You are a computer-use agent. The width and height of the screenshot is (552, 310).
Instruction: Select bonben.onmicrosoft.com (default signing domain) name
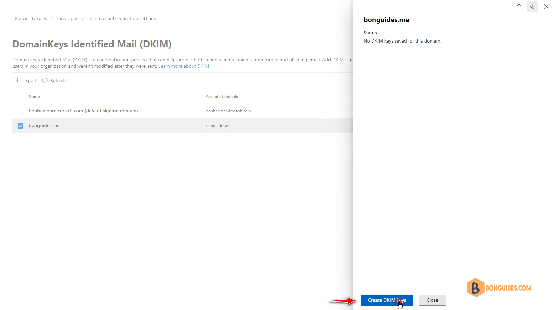coord(83,111)
